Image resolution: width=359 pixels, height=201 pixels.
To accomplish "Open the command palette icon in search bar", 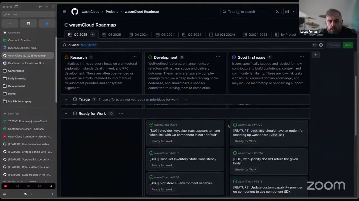I will [x=277, y=12].
